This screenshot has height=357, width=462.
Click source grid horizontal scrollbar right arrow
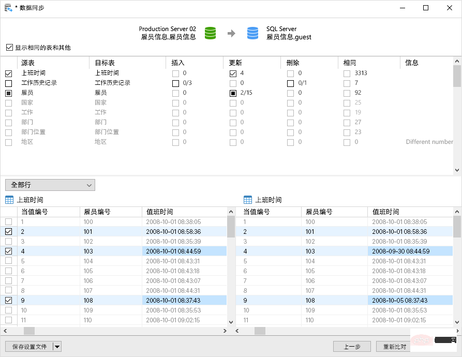225,331
